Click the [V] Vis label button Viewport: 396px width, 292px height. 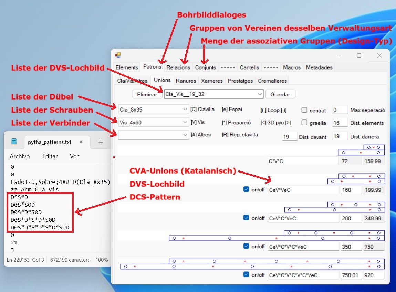(x=198, y=122)
